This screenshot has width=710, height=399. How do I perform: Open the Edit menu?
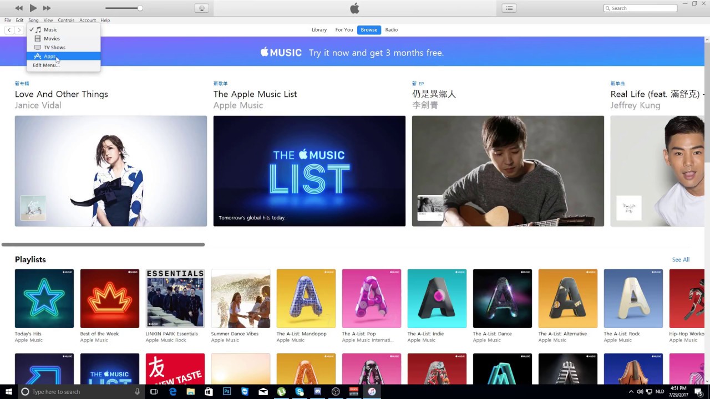19,20
